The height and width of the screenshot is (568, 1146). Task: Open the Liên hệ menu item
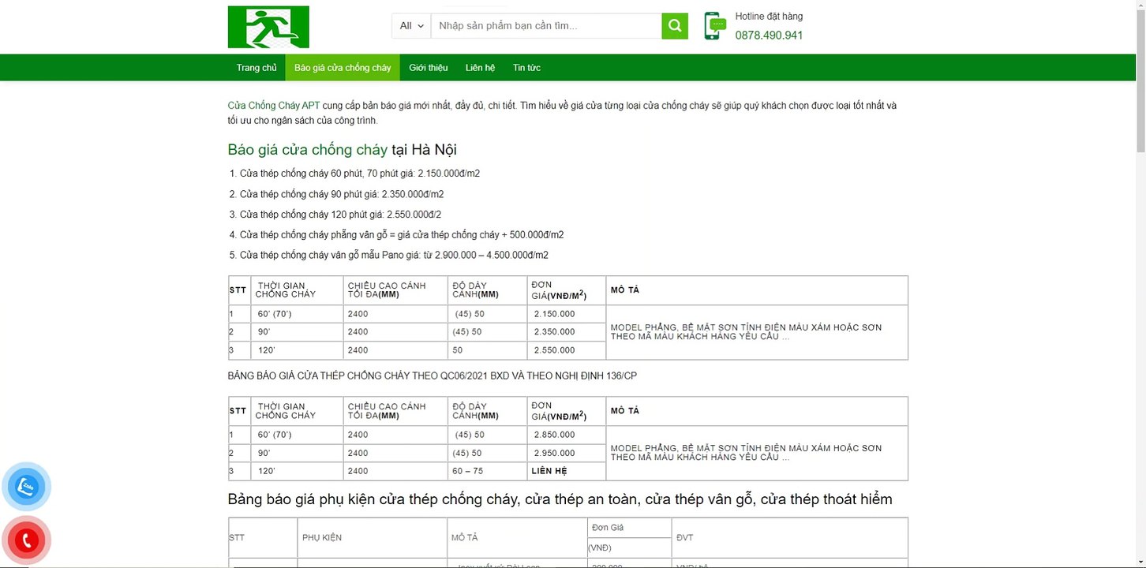[x=480, y=68]
